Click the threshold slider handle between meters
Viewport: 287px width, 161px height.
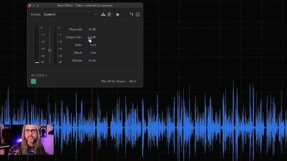pos(50,50)
